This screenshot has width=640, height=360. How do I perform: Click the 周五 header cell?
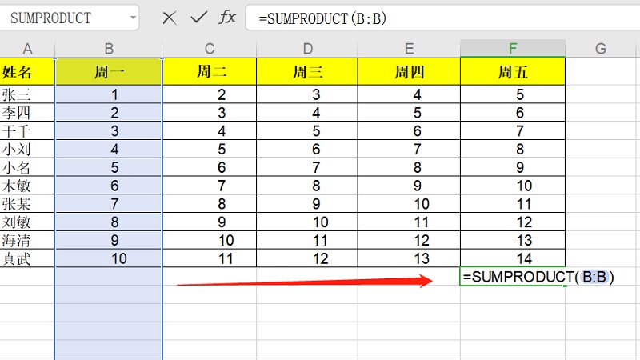(513, 73)
